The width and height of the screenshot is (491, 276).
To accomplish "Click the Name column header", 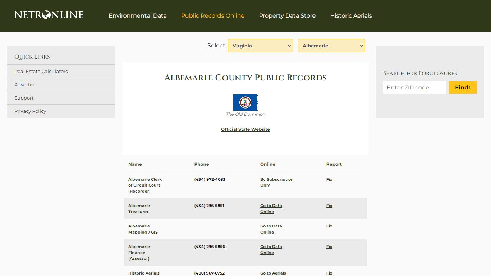I will click(135, 164).
